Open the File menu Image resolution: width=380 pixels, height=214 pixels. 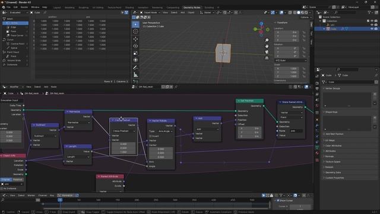(x=8, y=7)
